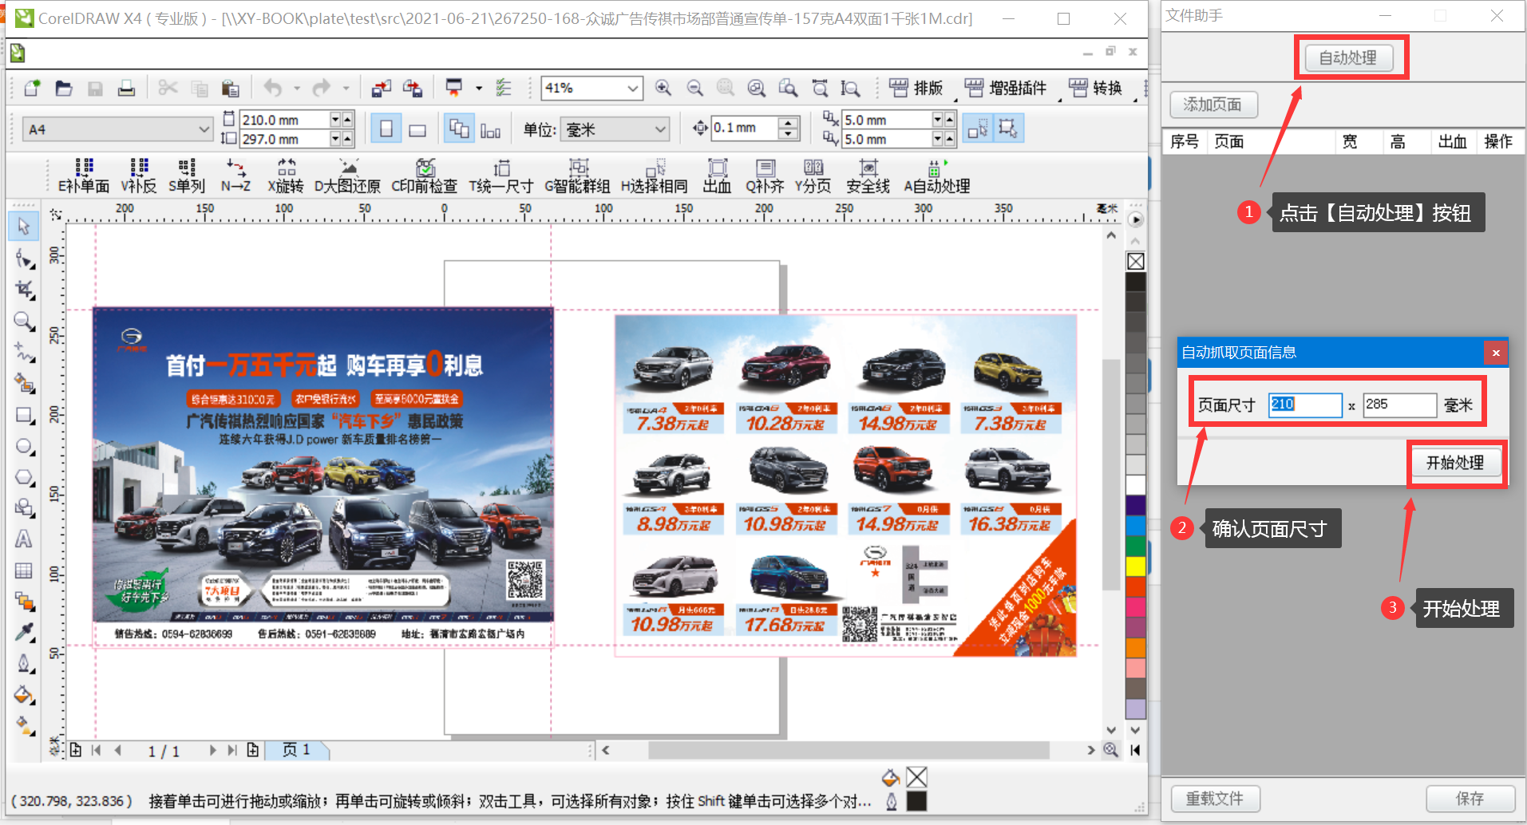The width and height of the screenshot is (1527, 825).
Task: Click the Paste clipboard icon
Action: [230, 88]
